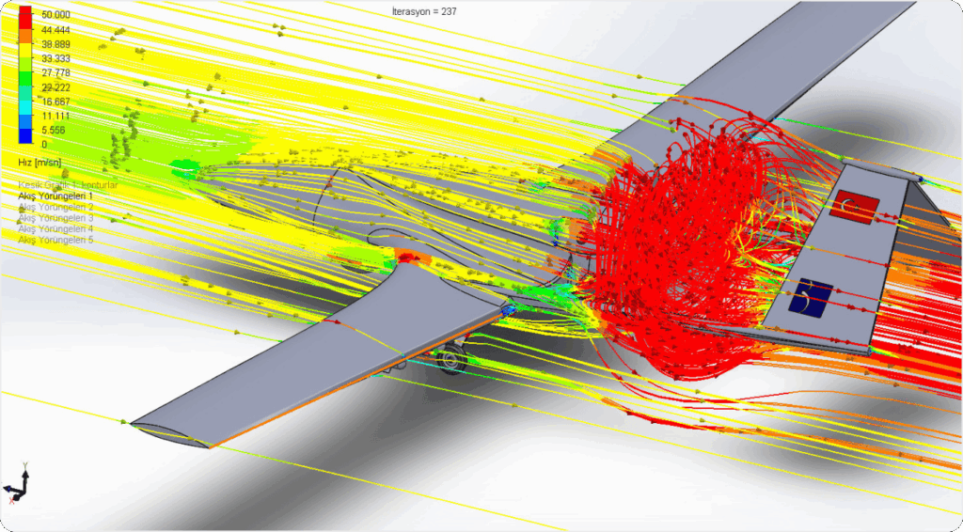This screenshot has height=532, width=963.
Task: Select the red flag emblem on the tail
Action: coord(854,205)
